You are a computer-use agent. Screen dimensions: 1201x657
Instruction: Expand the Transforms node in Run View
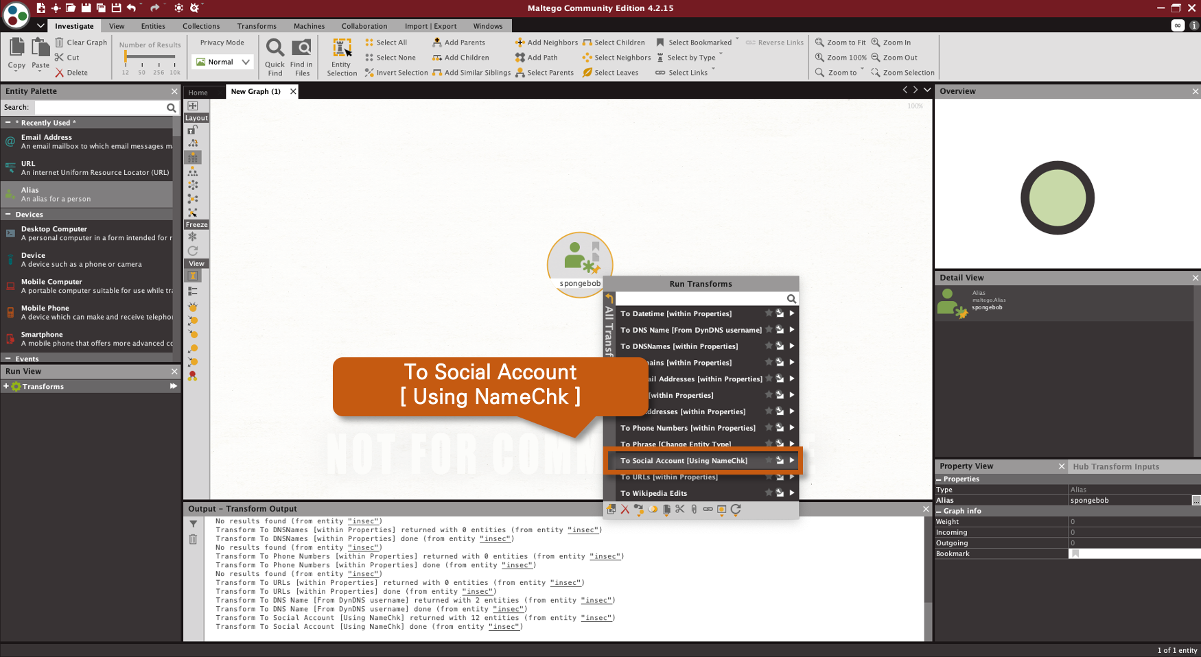point(6,387)
